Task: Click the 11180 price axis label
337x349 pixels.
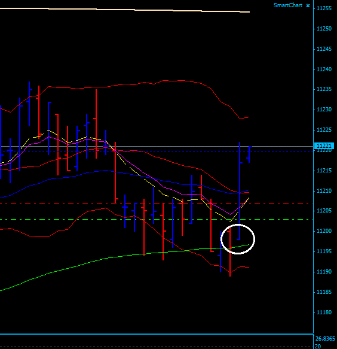Action: click(324, 312)
